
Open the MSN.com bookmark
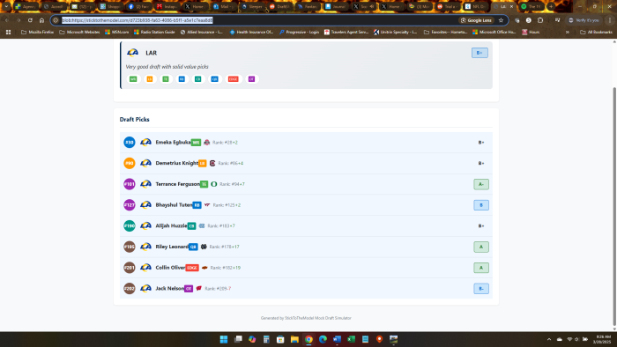117,33
